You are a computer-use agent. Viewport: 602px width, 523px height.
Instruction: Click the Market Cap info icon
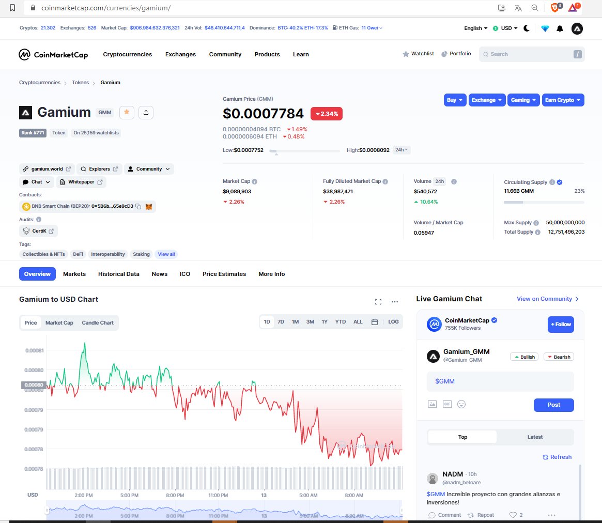255,181
